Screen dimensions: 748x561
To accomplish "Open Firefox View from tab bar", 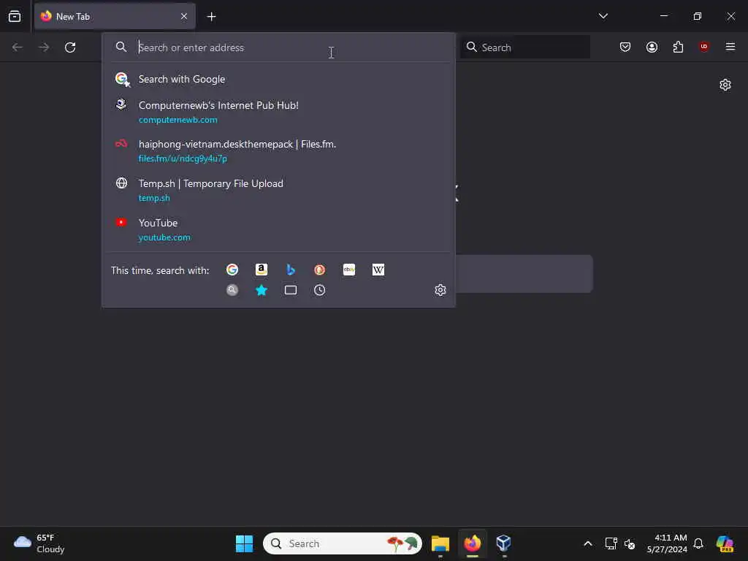I will point(15,16).
